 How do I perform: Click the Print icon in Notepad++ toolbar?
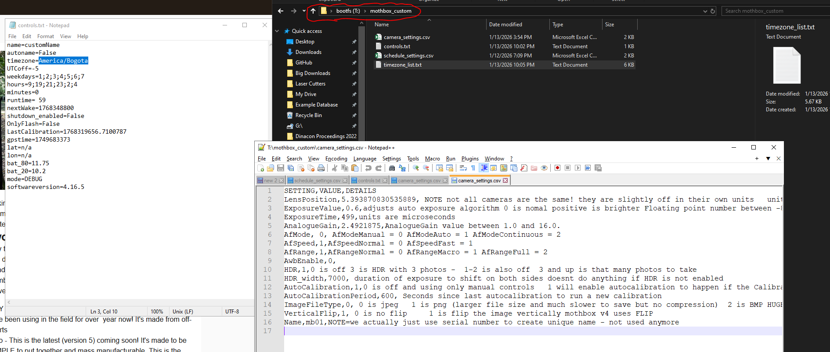[321, 168]
